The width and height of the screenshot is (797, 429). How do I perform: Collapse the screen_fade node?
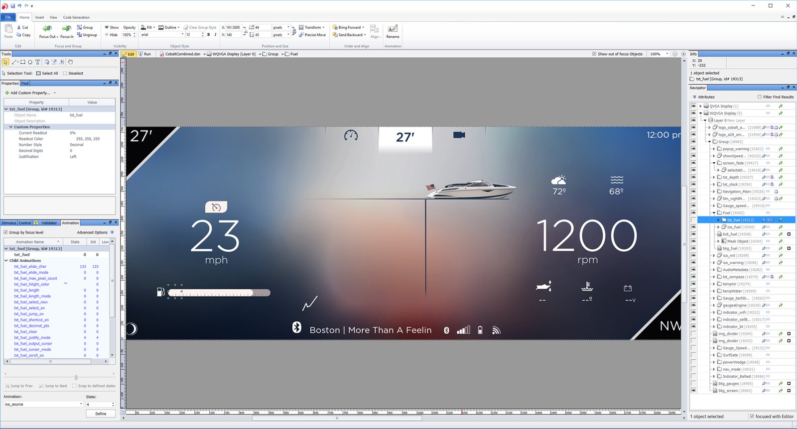(x=714, y=163)
